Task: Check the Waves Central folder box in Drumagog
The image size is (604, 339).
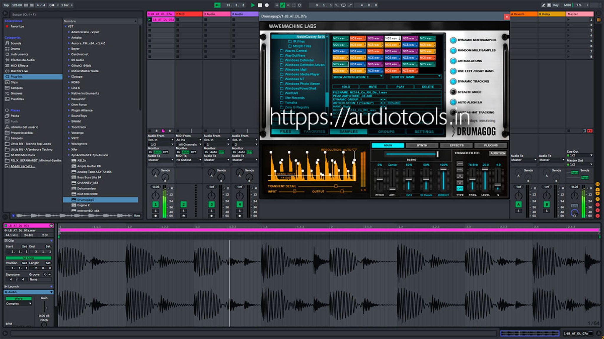Action: click(x=282, y=51)
